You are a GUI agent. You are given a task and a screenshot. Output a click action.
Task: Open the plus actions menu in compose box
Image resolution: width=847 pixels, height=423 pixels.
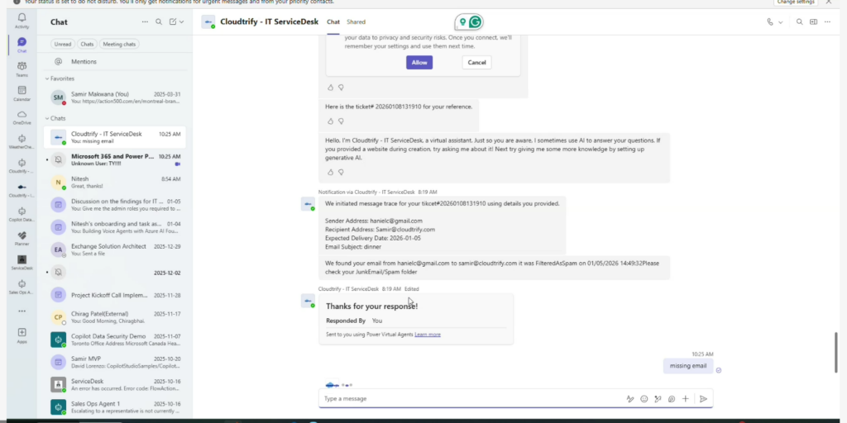pyautogui.click(x=685, y=399)
